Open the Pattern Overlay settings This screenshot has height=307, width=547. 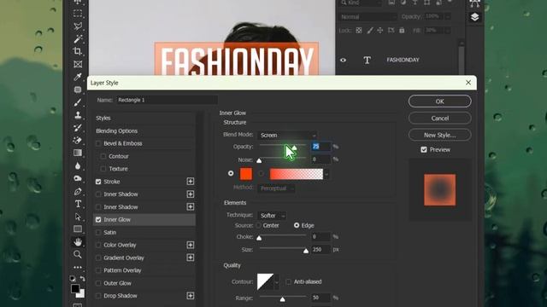point(122,270)
